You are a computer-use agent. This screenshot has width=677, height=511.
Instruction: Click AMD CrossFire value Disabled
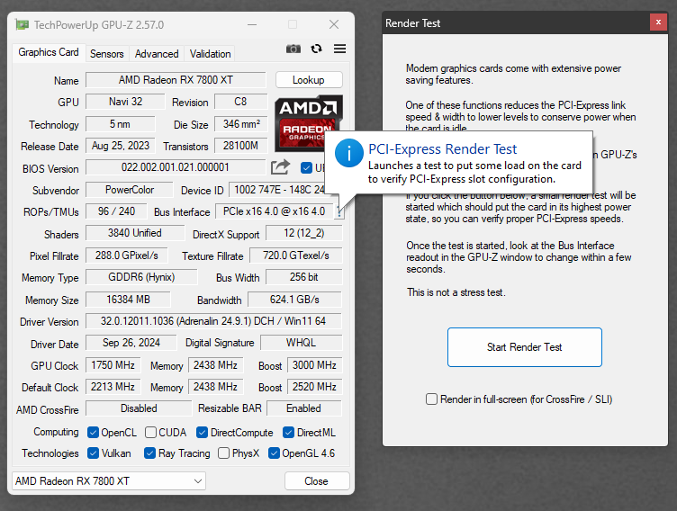pos(139,408)
